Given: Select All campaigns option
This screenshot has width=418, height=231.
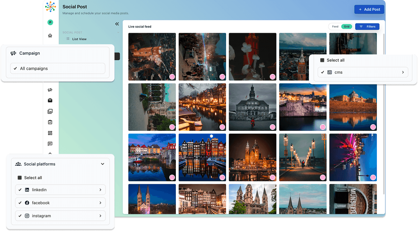Looking at the screenshot, I should (57, 68).
